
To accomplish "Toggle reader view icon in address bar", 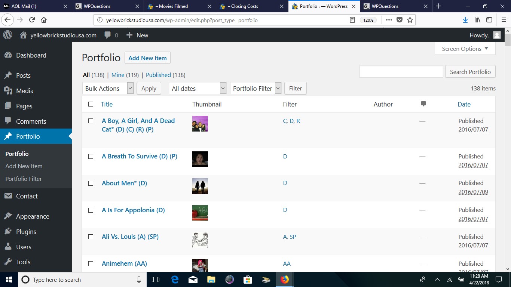I will pyautogui.click(x=352, y=20).
